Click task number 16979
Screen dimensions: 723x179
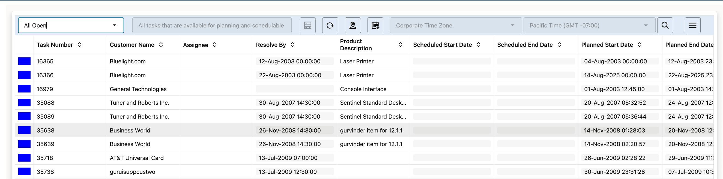[45, 89]
